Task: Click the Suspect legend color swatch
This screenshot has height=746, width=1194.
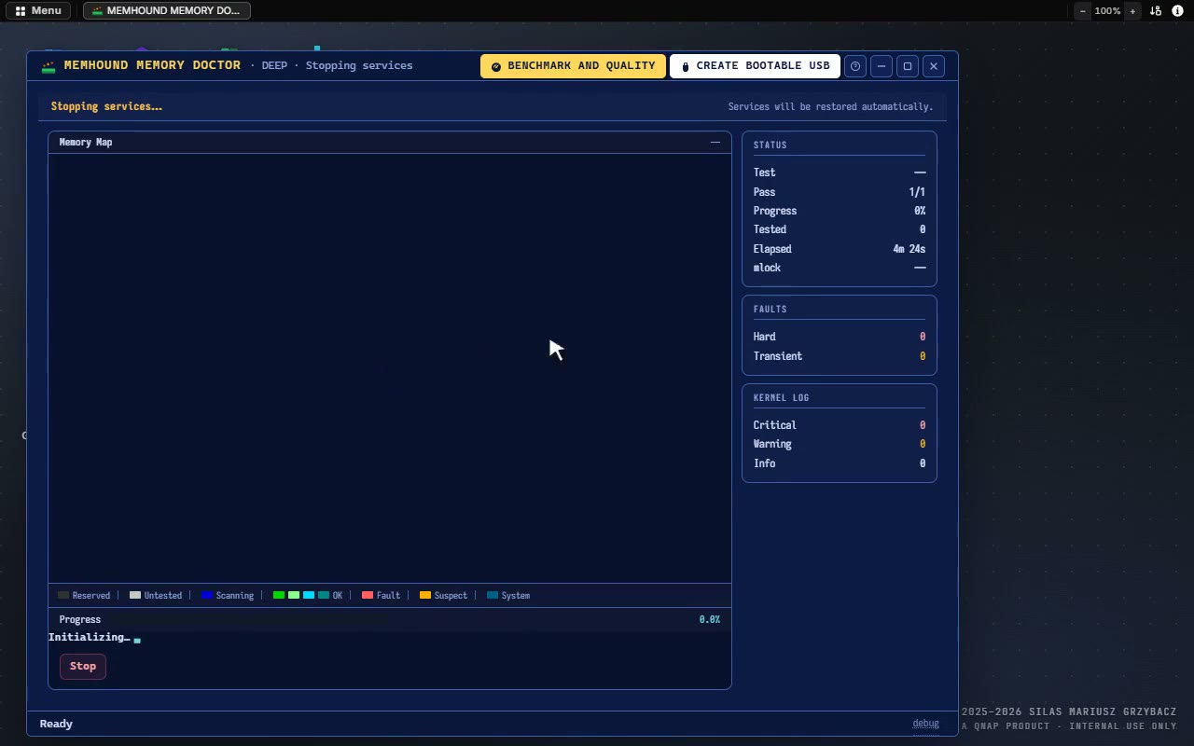Action: coord(425,595)
